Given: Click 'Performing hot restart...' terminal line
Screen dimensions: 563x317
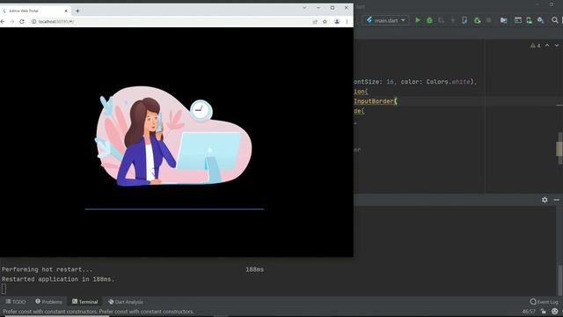Looking at the screenshot, I should [47, 269].
